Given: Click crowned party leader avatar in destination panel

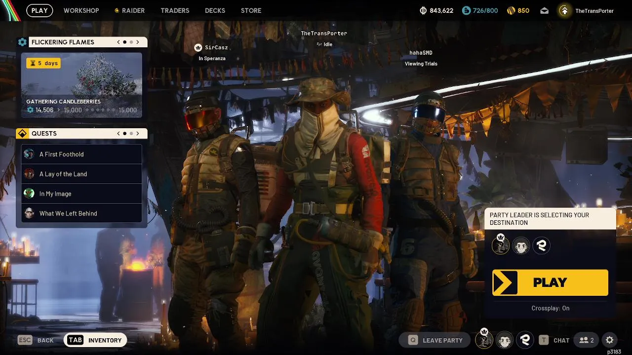Looking at the screenshot, I should coord(500,245).
